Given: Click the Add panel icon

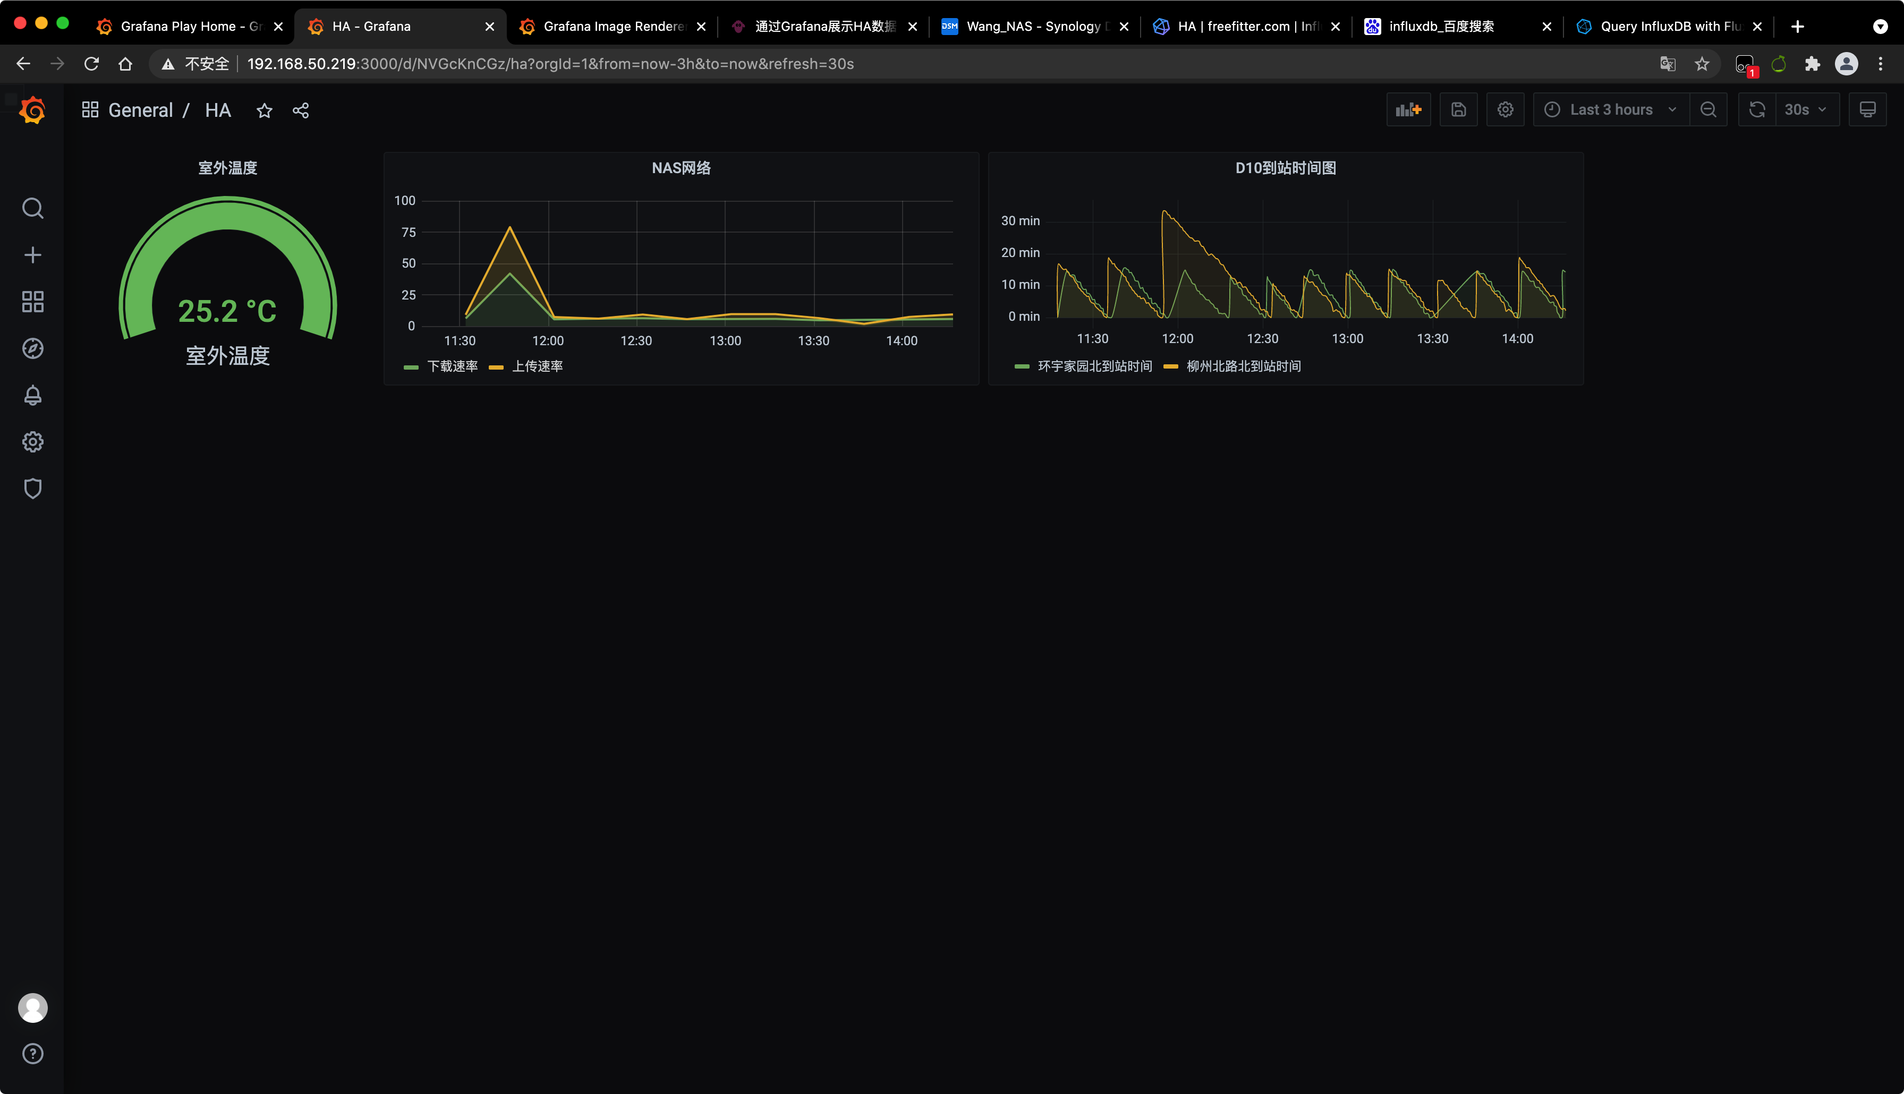Looking at the screenshot, I should click(x=1408, y=110).
